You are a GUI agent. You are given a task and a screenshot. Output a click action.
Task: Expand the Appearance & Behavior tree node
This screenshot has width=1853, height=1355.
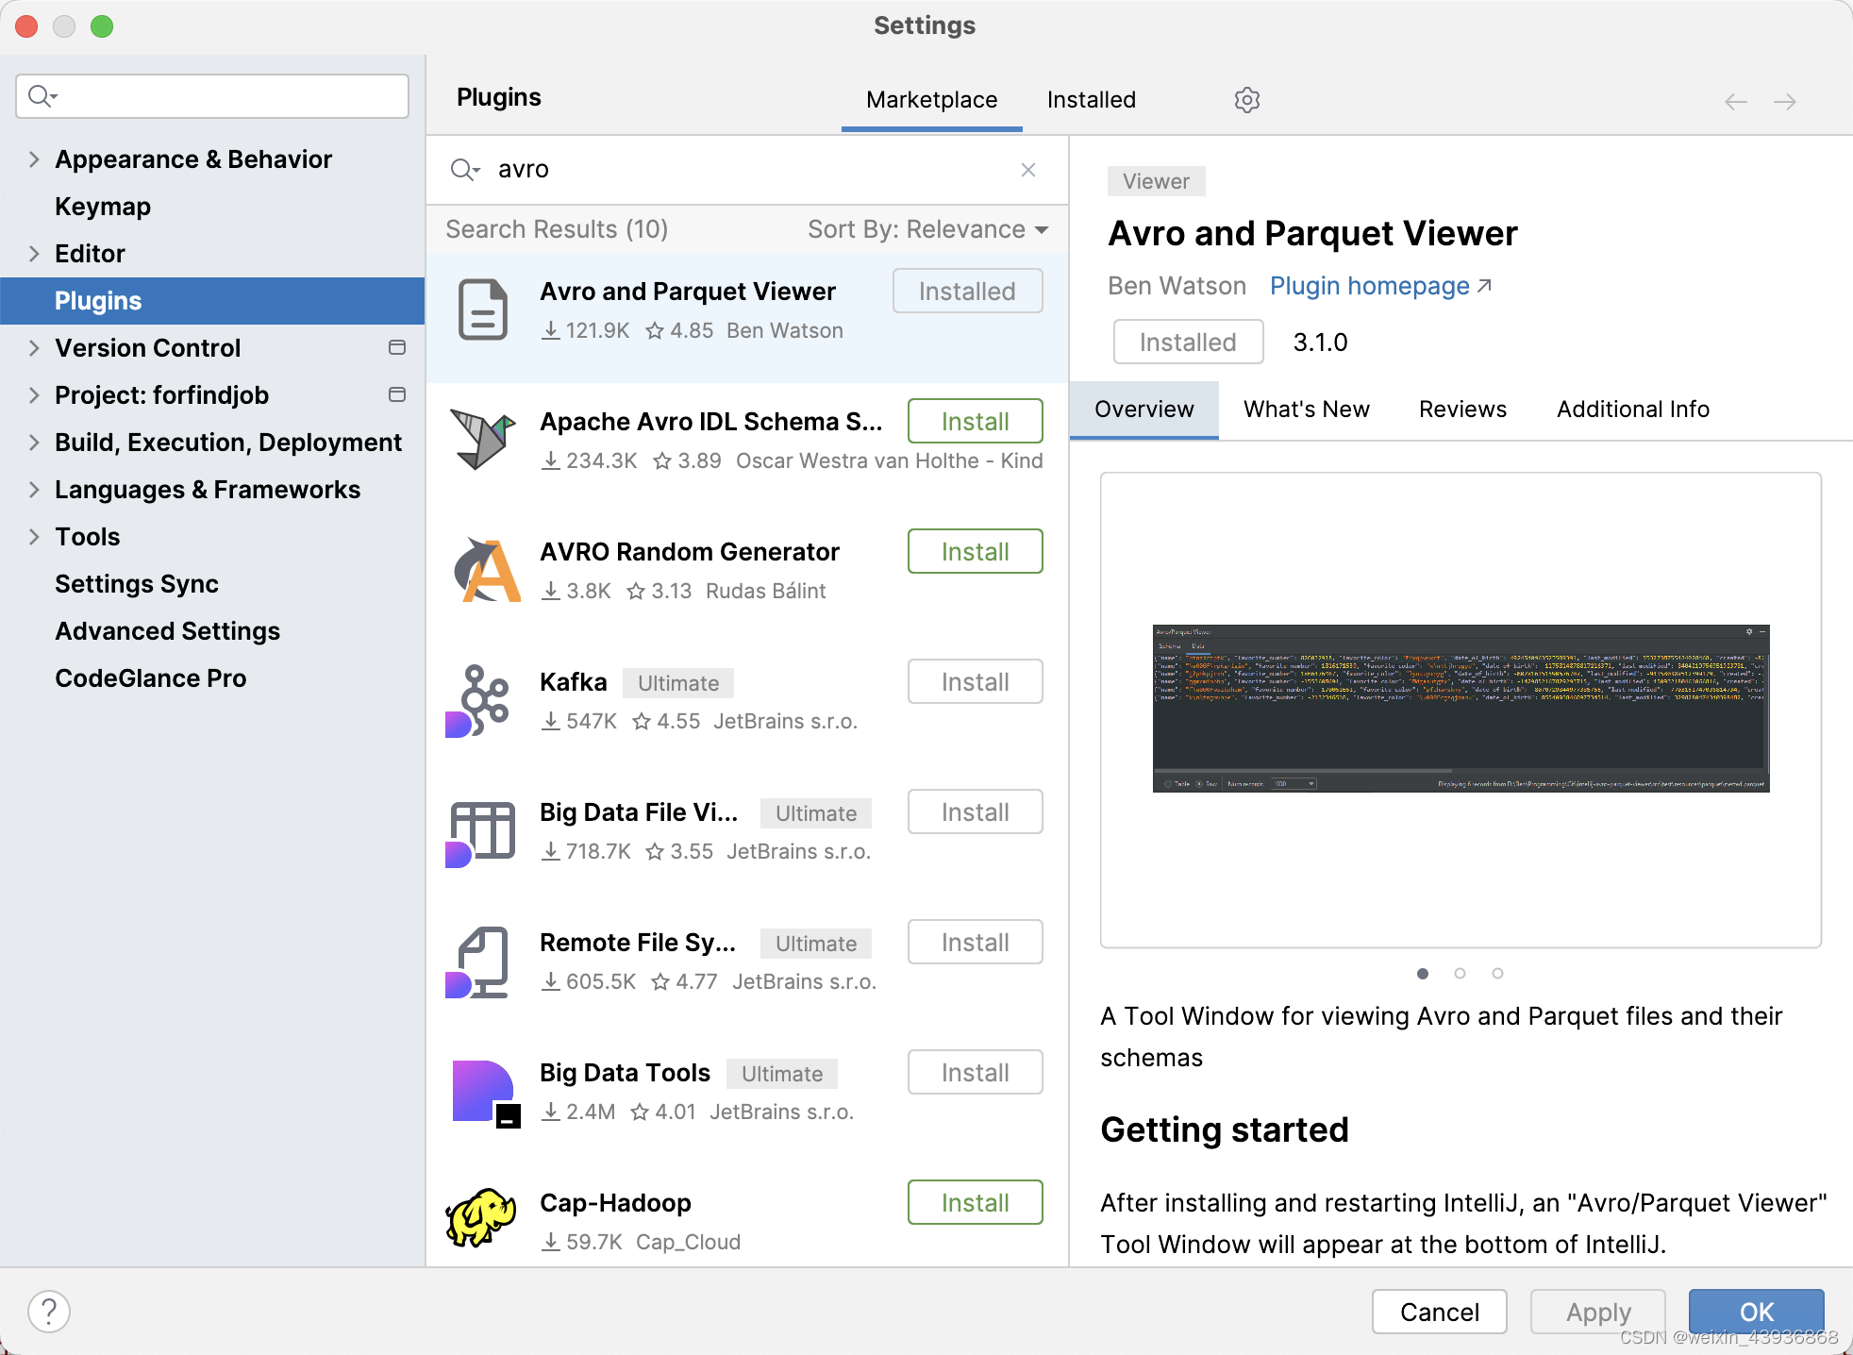pyautogui.click(x=34, y=159)
